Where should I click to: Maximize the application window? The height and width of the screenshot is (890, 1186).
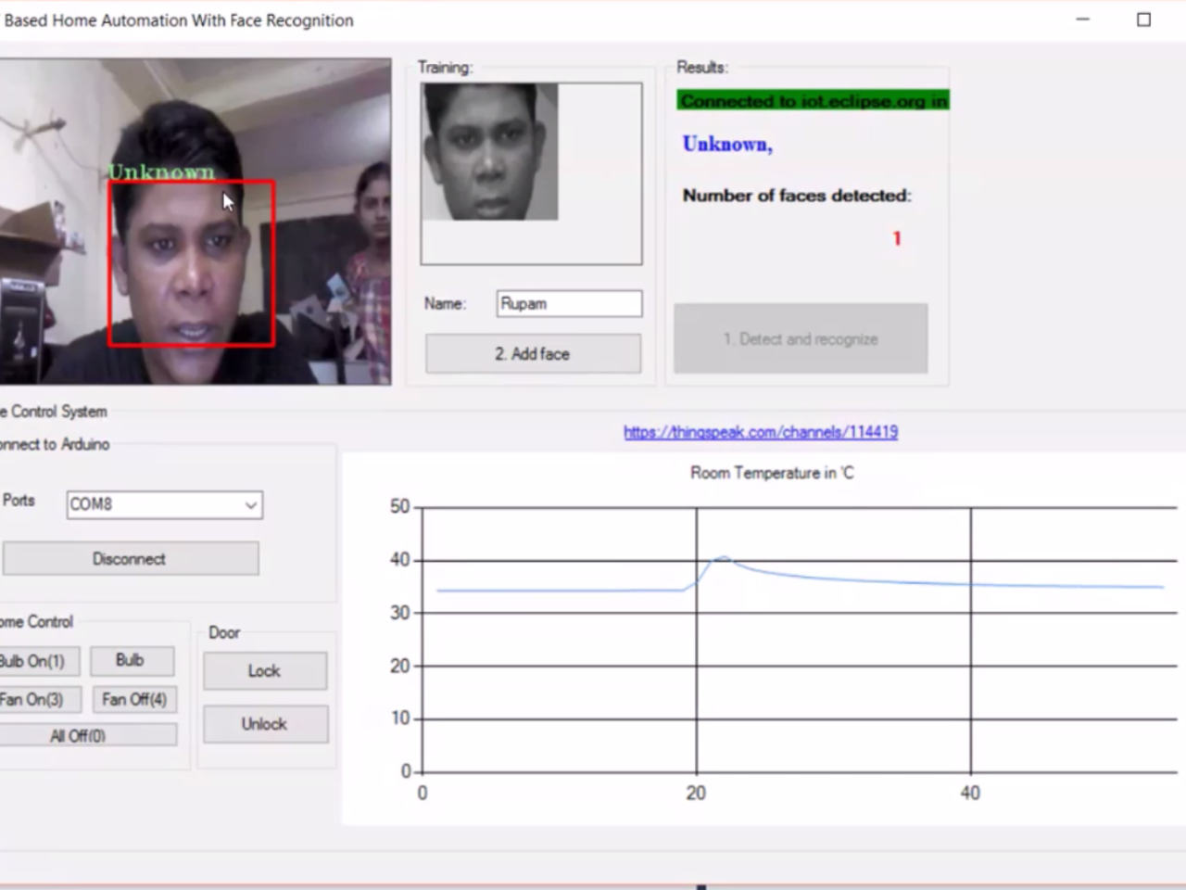coord(1143,19)
